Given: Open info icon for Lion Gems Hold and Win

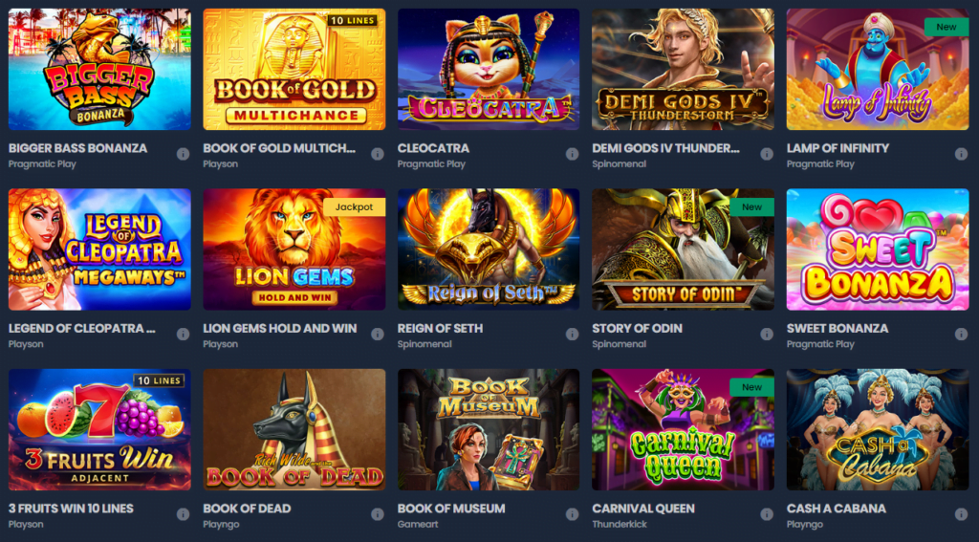Looking at the screenshot, I should (377, 334).
